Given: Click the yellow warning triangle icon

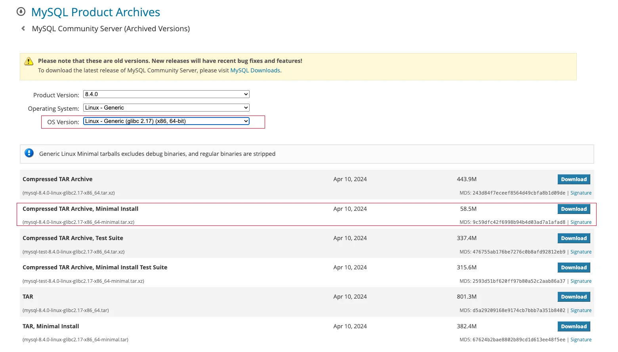Looking at the screenshot, I should pyautogui.click(x=29, y=61).
